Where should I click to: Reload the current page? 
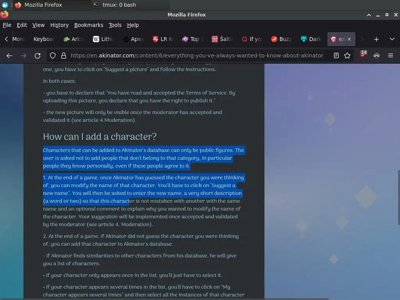37,55
